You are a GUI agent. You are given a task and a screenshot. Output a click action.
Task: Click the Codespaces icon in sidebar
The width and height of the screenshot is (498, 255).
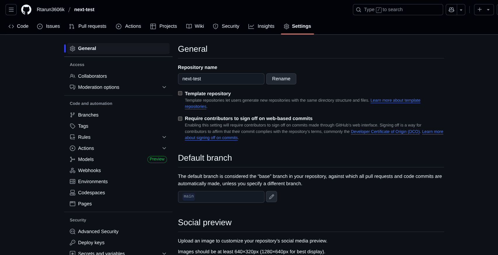tap(72, 192)
